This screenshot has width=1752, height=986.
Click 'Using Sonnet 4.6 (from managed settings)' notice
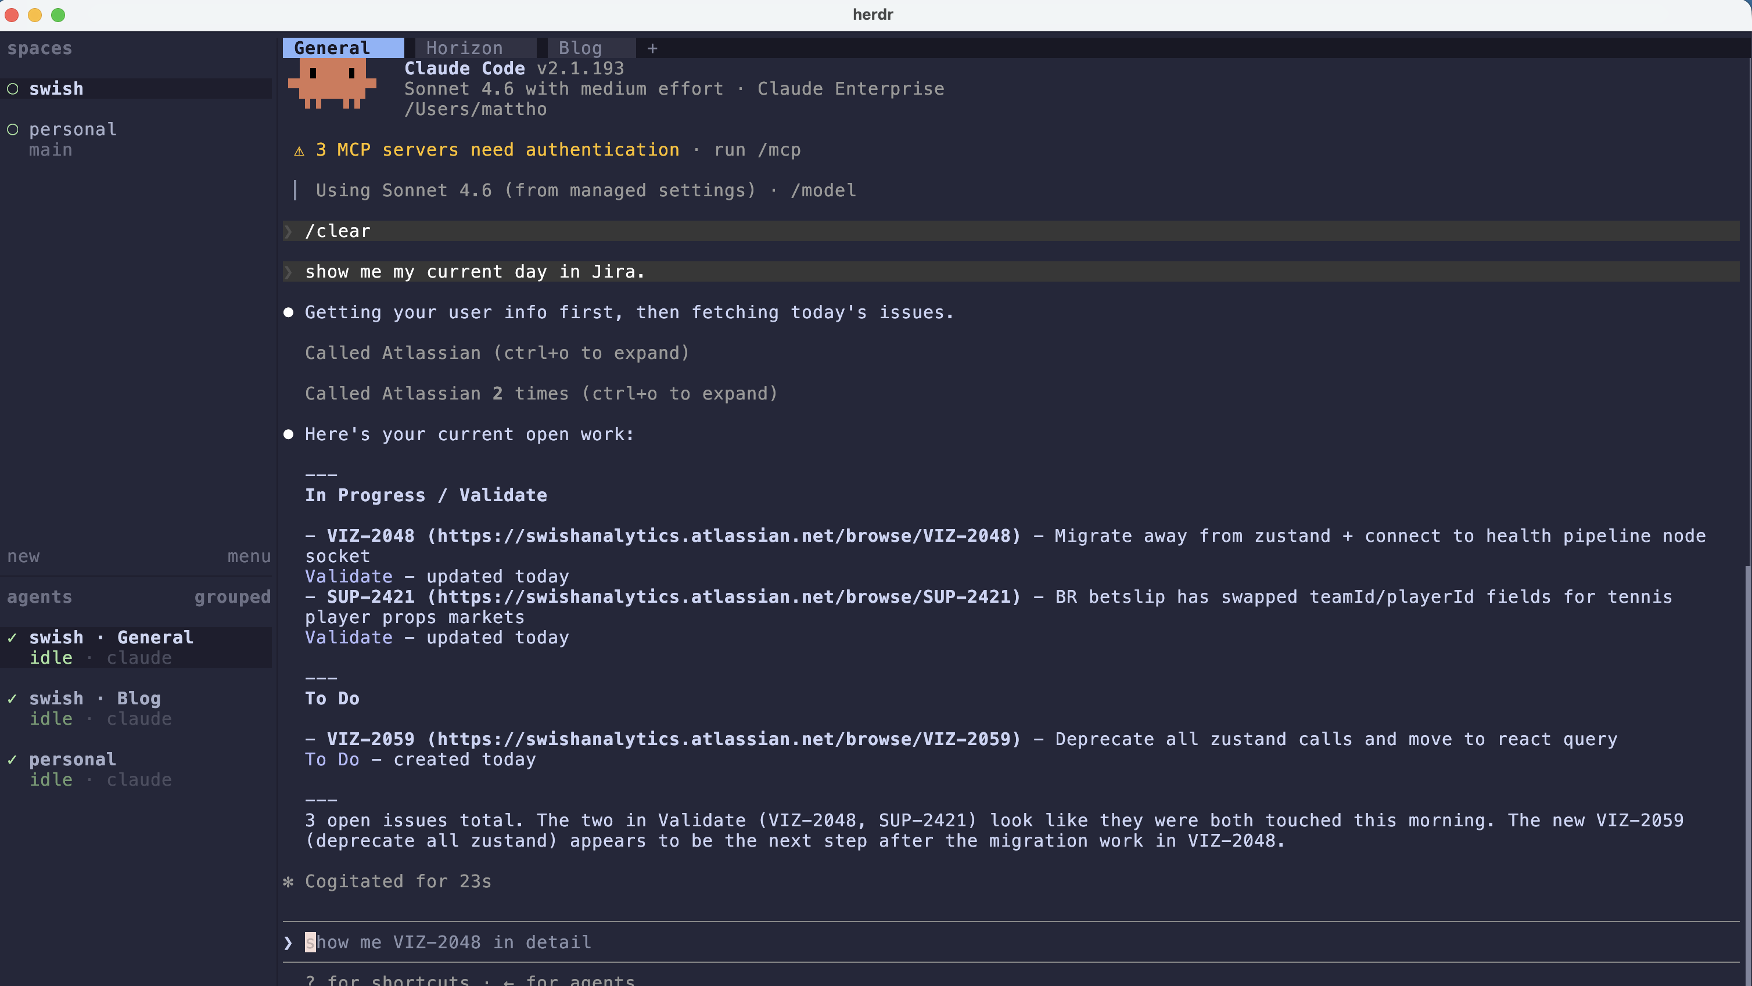[x=535, y=190]
